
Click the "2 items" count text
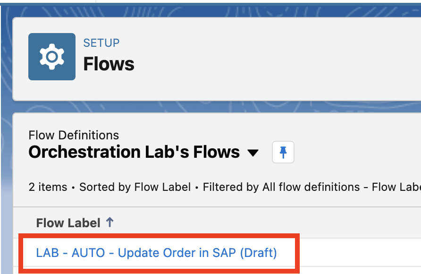pos(48,187)
